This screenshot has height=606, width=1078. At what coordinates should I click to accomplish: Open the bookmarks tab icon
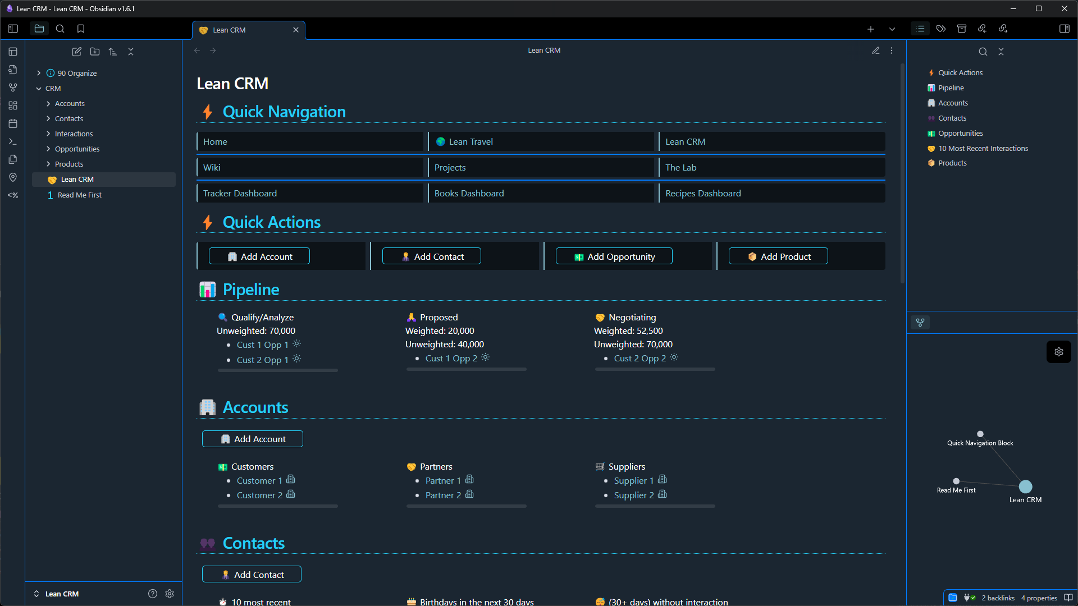tap(81, 29)
